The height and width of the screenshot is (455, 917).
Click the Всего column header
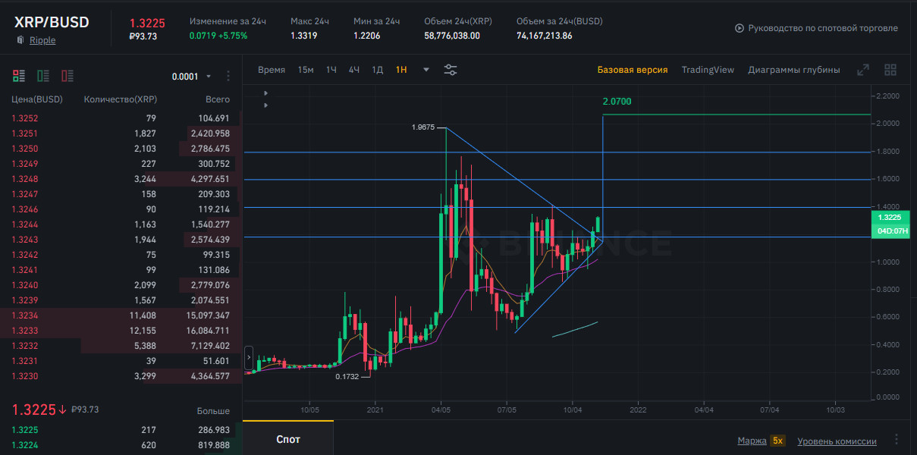click(x=218, y=99)
